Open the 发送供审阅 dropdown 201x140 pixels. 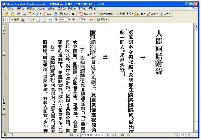(132, 14)
